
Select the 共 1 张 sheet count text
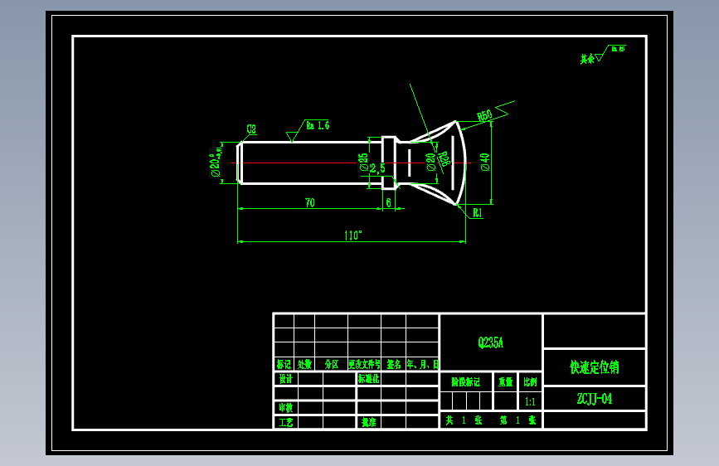464,420
